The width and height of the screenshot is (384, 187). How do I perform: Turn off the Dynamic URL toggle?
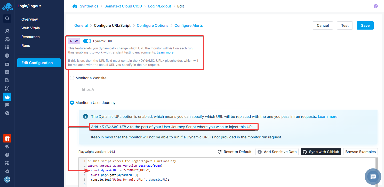(87, 41)
